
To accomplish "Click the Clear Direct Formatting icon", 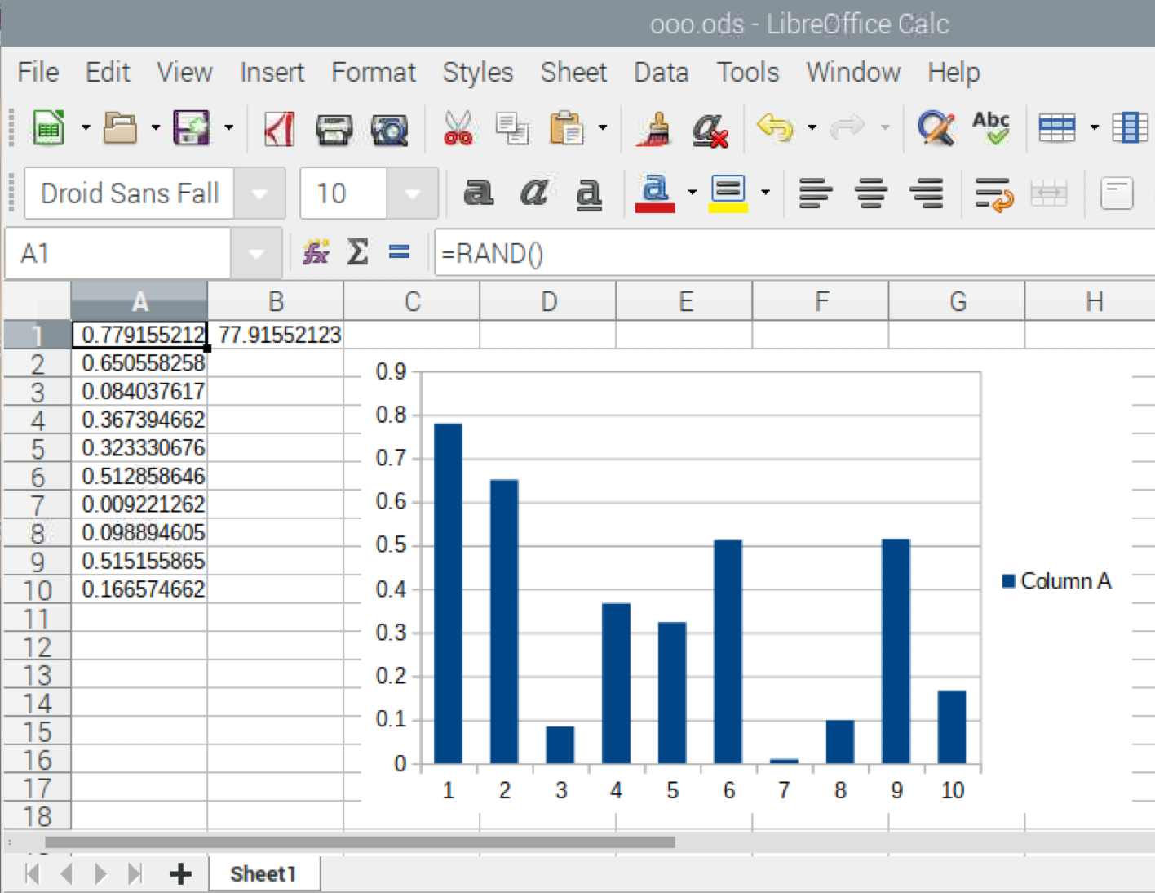I will 709,129.
